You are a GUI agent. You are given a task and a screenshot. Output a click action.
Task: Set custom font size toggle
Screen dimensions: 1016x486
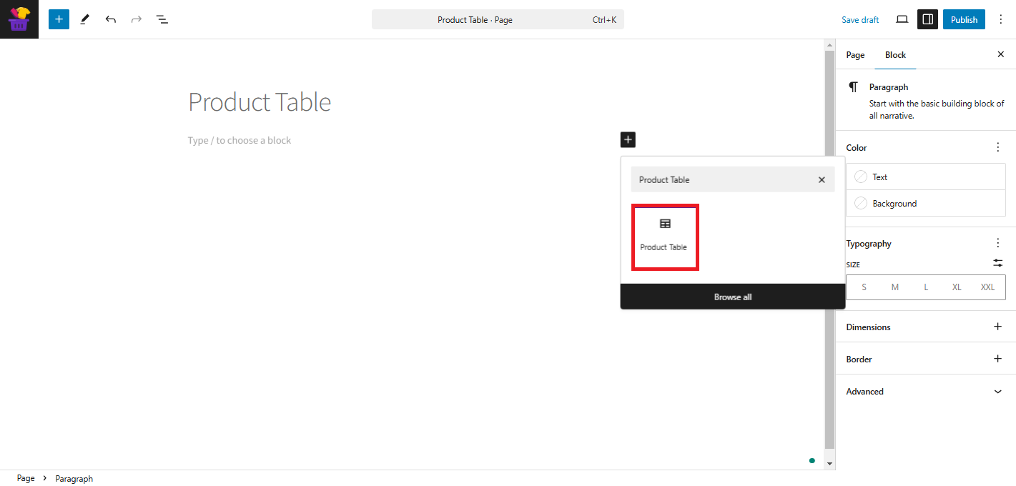[x=998, y=263]
